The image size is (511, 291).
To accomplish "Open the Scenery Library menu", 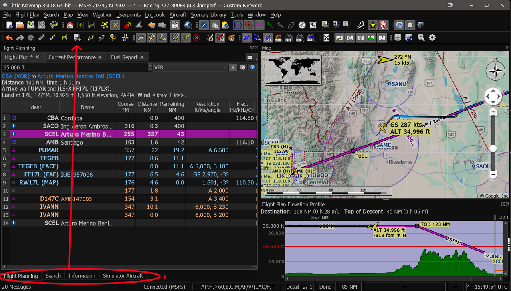I will pos(208,15).
